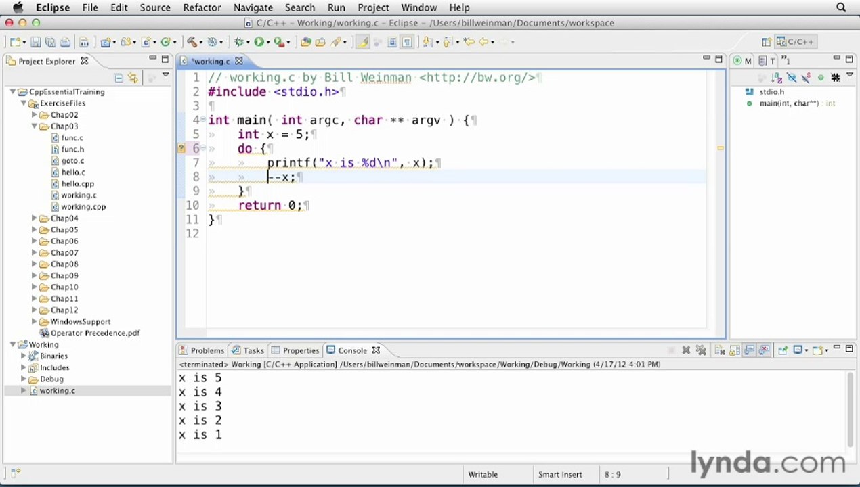Click the New C/C++ Project toolbar icon

(106, 42)
